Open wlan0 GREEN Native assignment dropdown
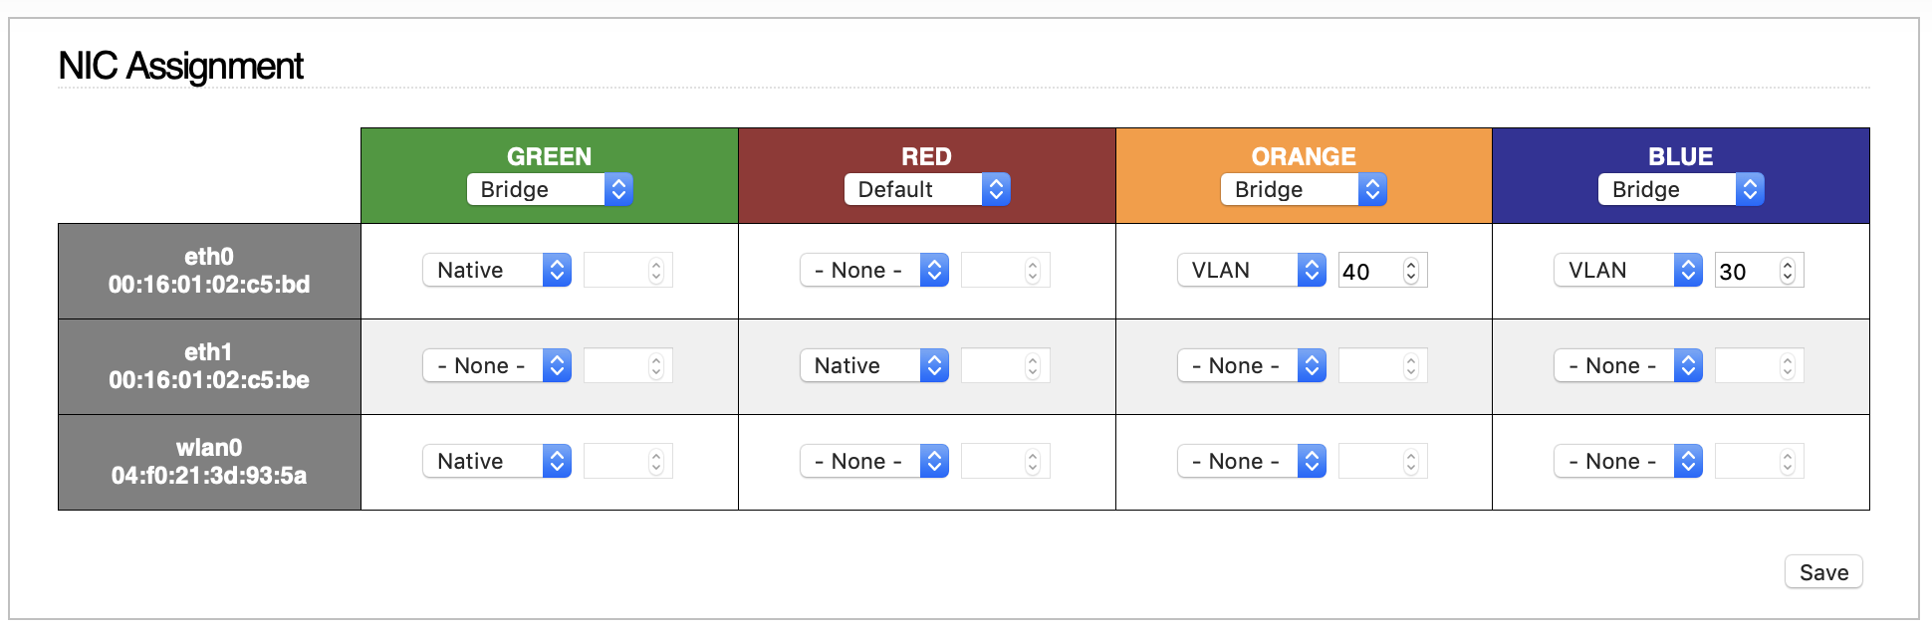 [x=497, y=461]
